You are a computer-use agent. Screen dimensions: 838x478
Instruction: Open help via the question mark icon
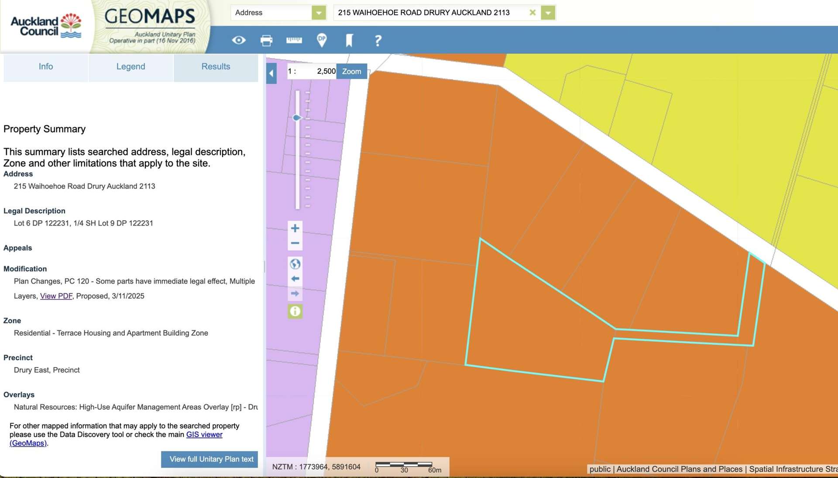pyautogui.click(x=378, y=41)
